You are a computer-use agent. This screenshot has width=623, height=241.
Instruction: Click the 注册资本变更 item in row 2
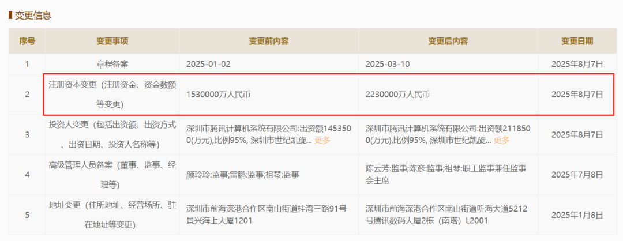[x=112, y=94]
